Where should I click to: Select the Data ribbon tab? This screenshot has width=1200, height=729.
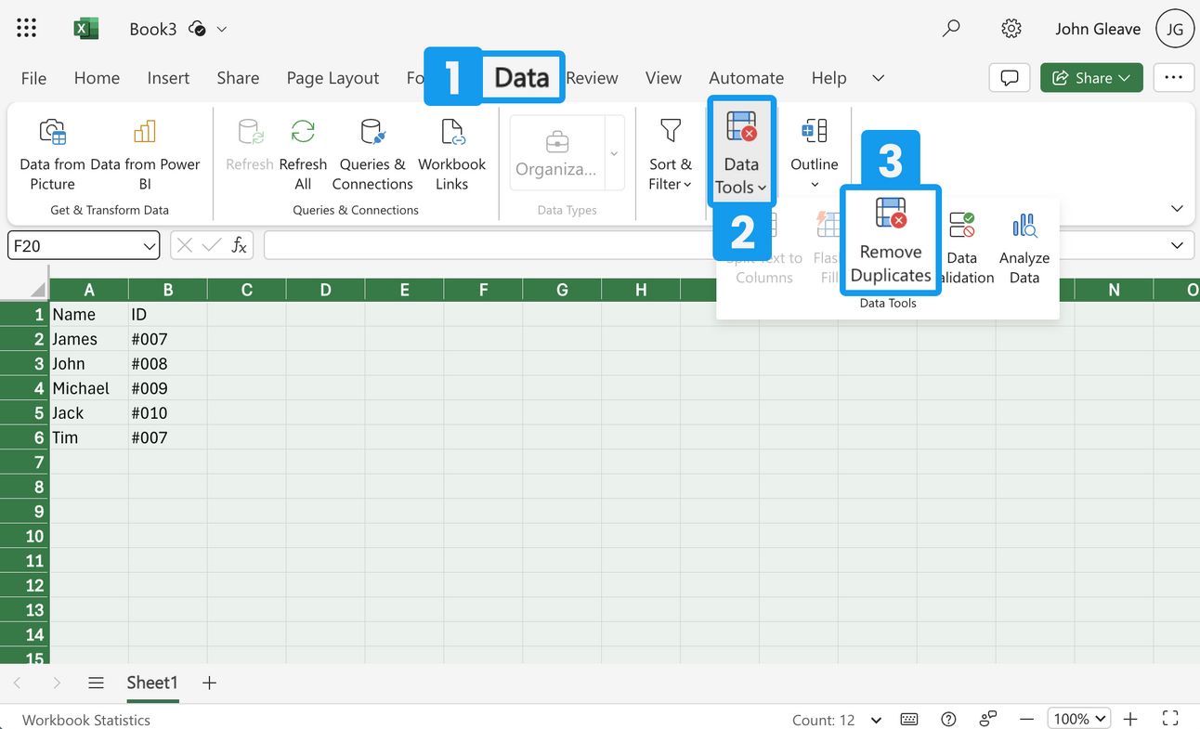(522, 77)
